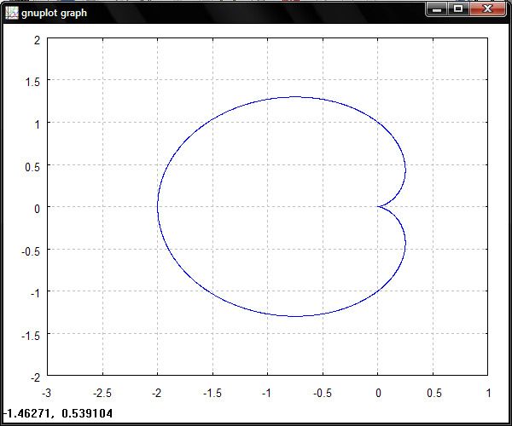Click the gnuplot graph title text
Screen dimensions: 512x426
pos(55,14)
